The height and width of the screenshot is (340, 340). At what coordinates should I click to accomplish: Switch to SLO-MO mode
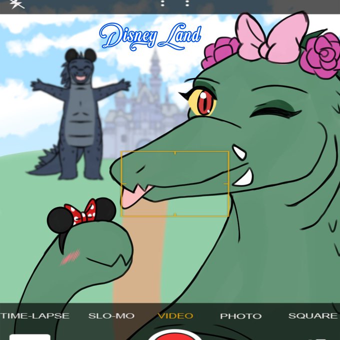pos(111,315)
